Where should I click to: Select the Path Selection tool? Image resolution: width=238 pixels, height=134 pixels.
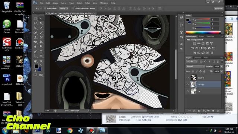tap(35, 56)
